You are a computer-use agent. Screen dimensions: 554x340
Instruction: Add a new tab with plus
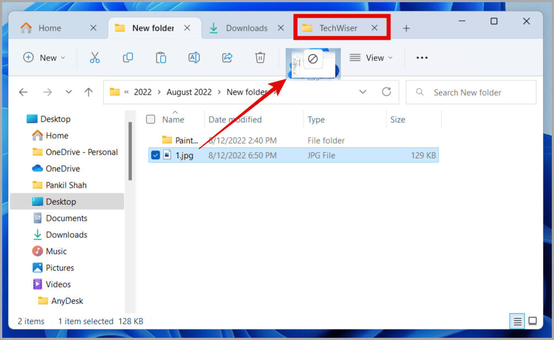pyautogui.click(x=406, y=28)
